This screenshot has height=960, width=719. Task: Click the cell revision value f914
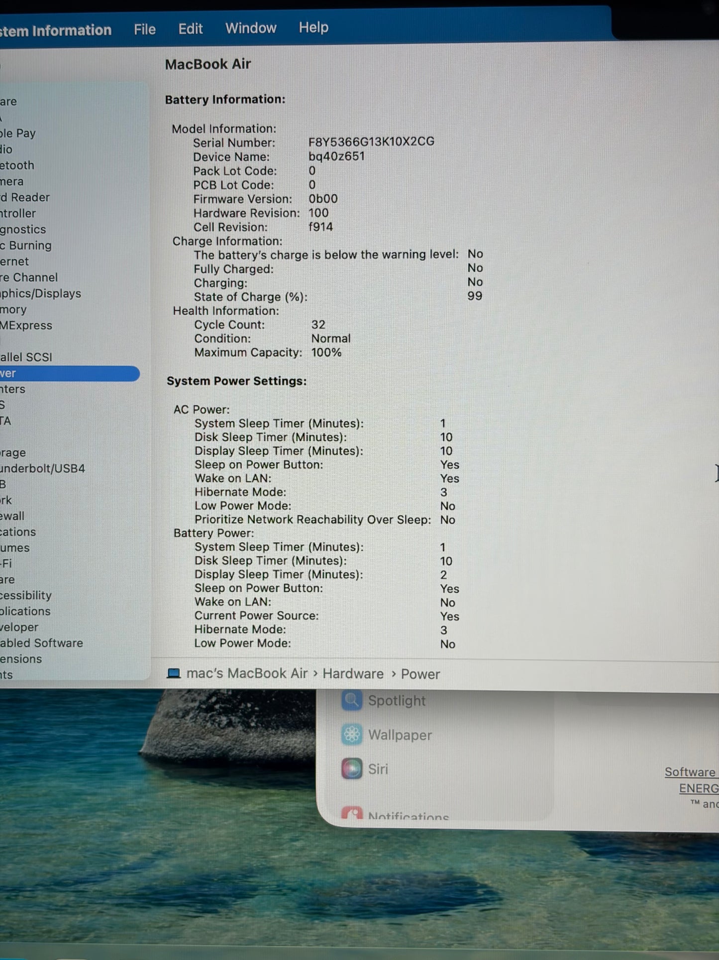pyautogui.click(x=321, y=227)
